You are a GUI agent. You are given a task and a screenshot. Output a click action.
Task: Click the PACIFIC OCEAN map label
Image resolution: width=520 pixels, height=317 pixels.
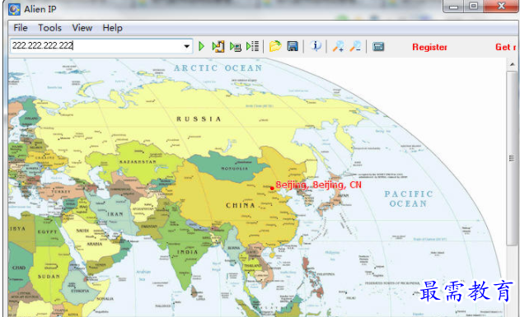pos(409,198)
